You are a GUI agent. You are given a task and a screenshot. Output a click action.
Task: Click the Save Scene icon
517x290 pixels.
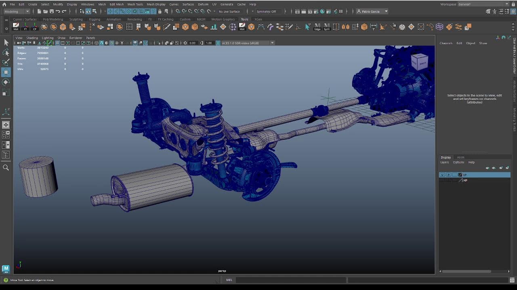[51, 11]
